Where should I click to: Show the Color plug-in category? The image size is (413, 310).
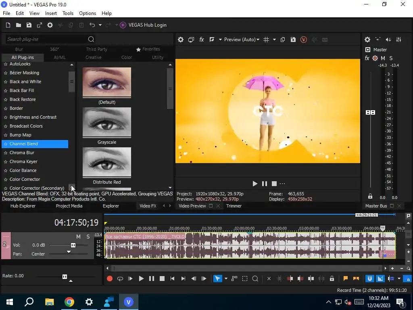tap(127, 57)
